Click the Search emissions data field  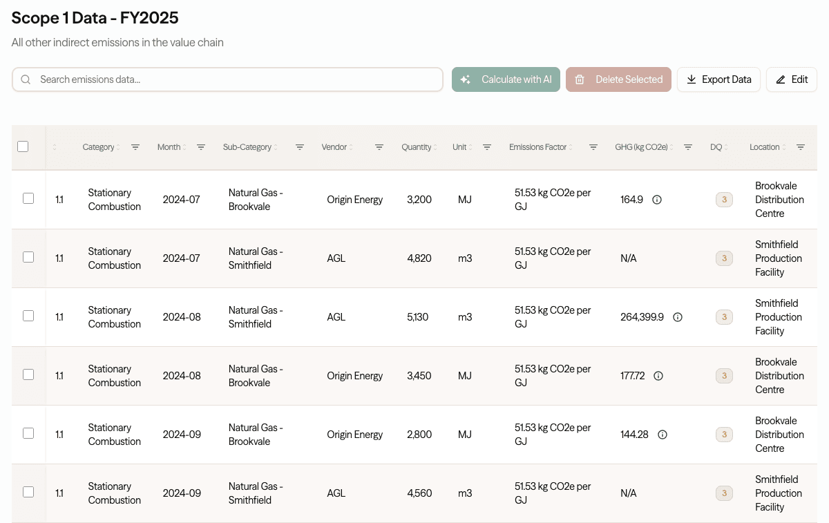(228, 79)
